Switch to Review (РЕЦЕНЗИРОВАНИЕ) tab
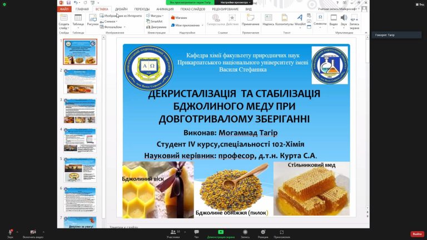Viewport: 427px width, 240px height. [225, 9]
